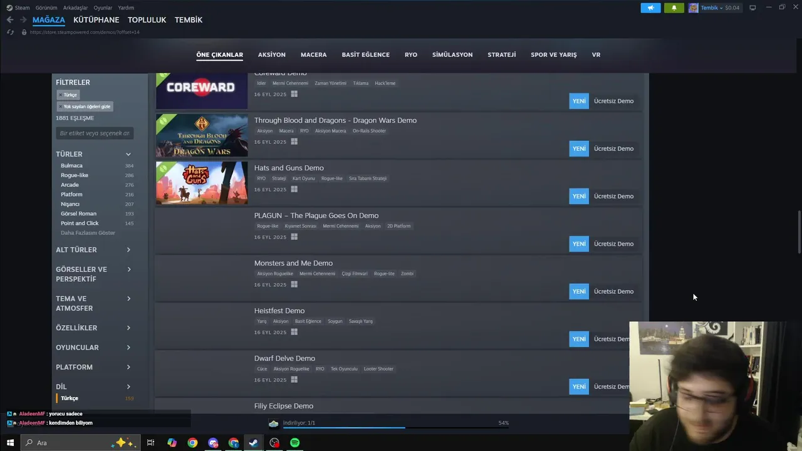The image size is (802, 451).
Task: Go forward with the right arrow
Action: [x=23, y=20]
